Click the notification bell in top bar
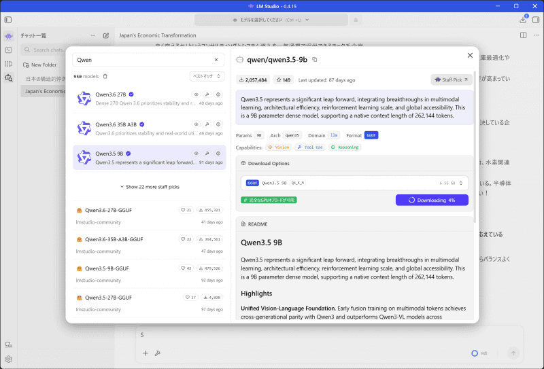This screenshot has height=369, width=544. click(356, 20)
